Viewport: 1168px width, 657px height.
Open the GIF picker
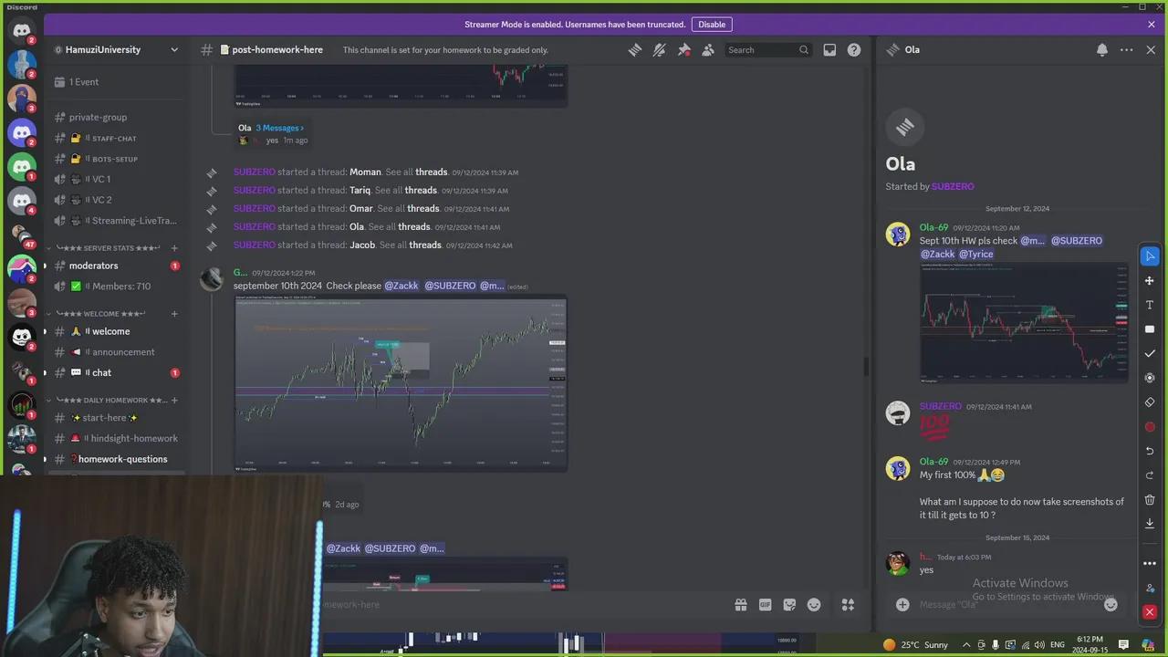coord(765,604)
